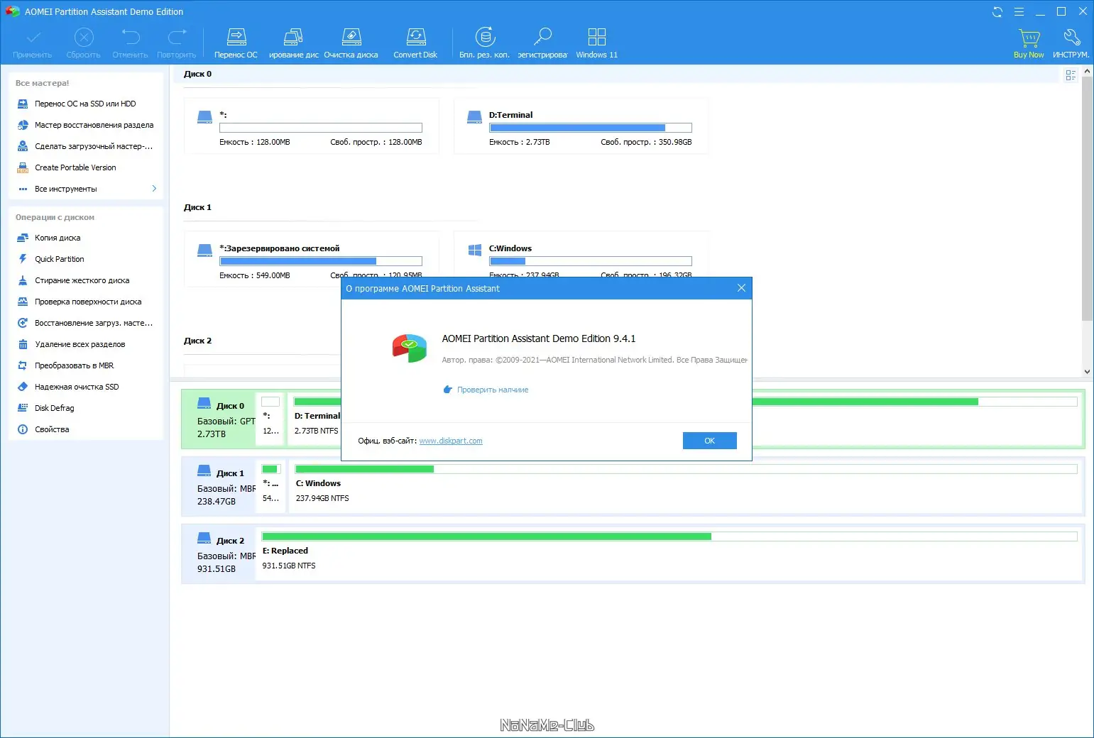Open 'Мастер восстановления раздела' wizard
The image size is (1094, 738).
click(85, 125)
